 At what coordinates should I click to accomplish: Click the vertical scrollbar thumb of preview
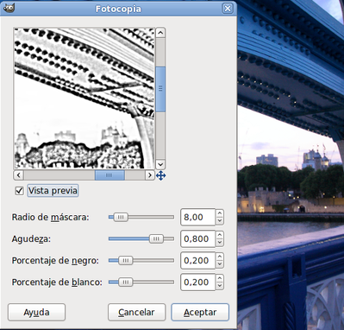(160, 89)
